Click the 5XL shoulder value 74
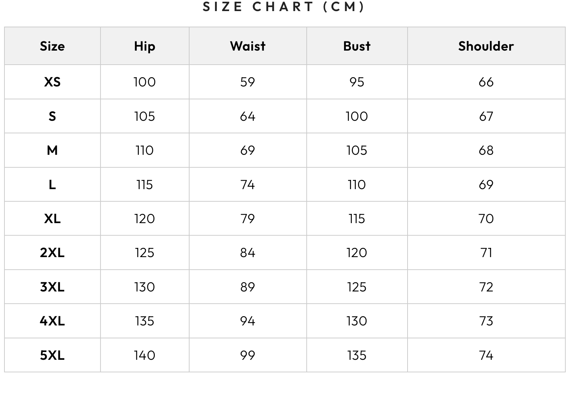 (x=486, y=355)
